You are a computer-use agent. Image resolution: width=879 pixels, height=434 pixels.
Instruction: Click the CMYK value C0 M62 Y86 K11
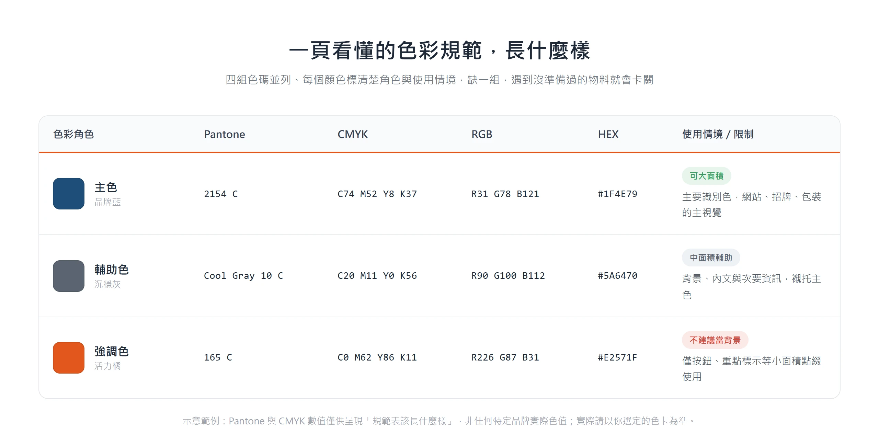click(377, 357)
